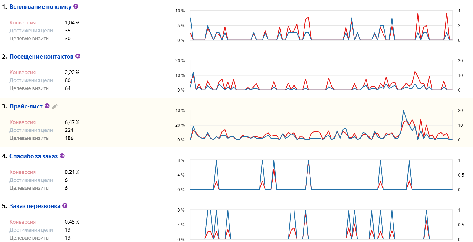Click Целевые визиты label under Заказ перезвонка
Image resolution: width=473 pixels, height=242 pixels.
pos(30,238)
